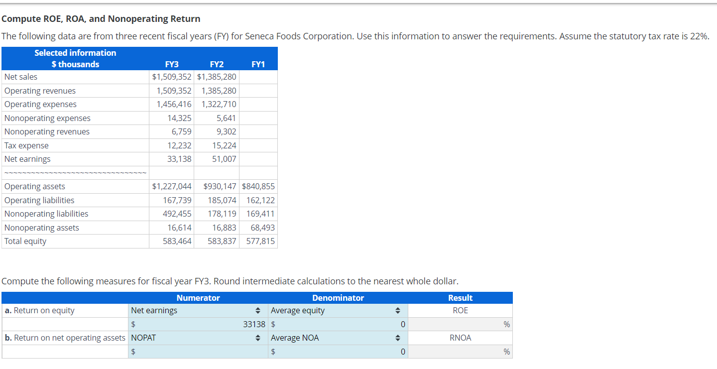Click the FY1 column header
The width and height of the screenshot is (717, 369).
[258, 64]
